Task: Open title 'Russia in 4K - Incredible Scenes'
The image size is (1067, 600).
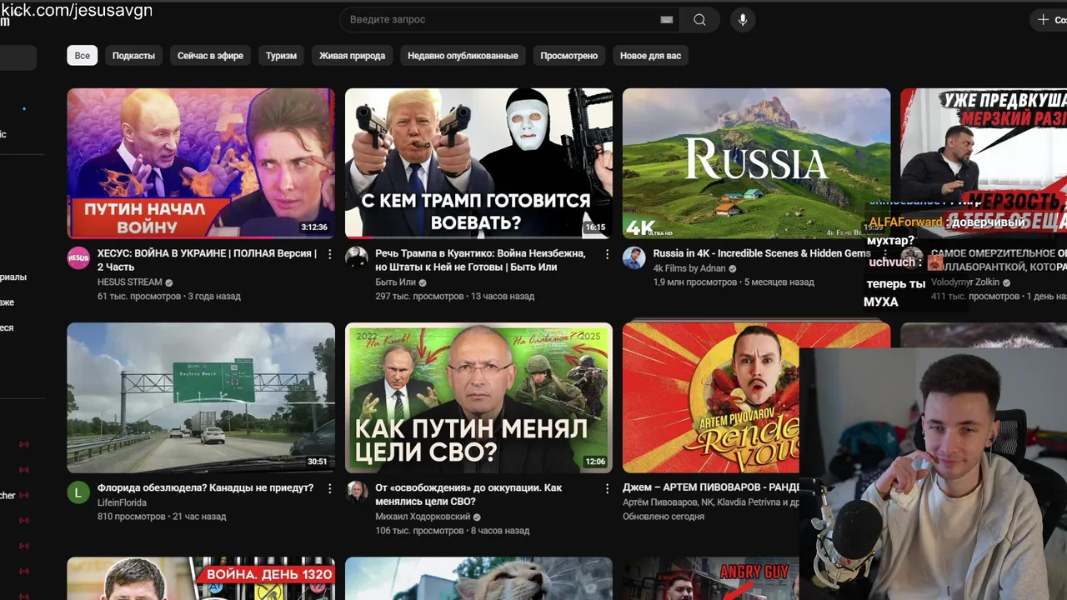Action: click(762, 253)
